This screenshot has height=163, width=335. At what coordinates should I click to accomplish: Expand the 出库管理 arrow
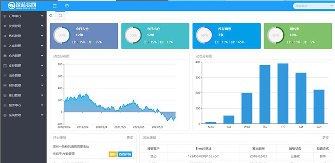point(42,75)
